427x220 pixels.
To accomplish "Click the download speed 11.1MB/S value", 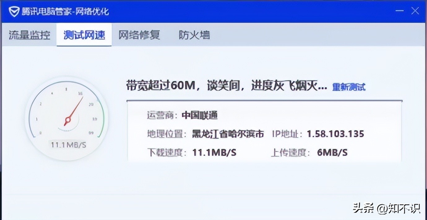I will tap(214, 152).
